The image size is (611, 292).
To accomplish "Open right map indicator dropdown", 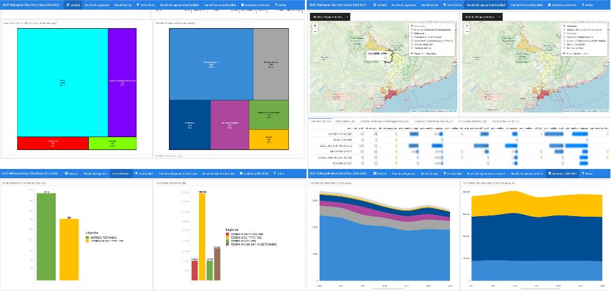I will [x=484, y=17].
